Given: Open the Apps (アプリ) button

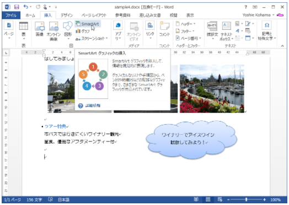Looking at the screenshot, I should (118, 30).
